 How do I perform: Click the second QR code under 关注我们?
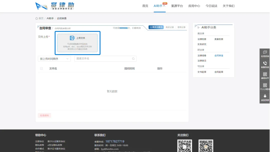(206, 146)
